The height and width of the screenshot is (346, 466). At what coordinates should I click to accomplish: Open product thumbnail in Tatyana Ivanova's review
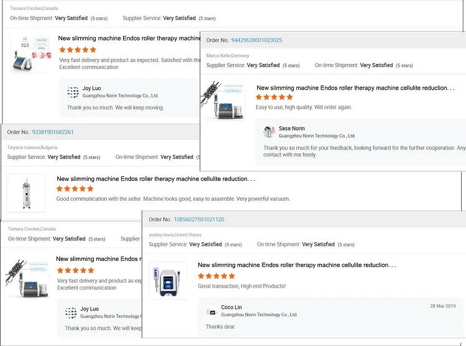point(26,193)
